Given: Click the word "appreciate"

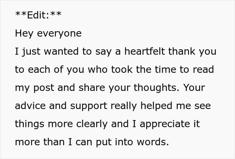Looking at the screenshot, I should (x=165, y=124).
